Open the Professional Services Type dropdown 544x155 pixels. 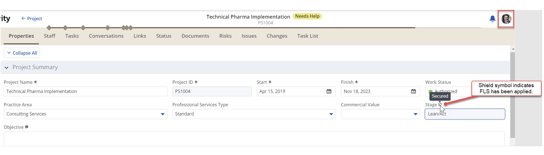pyautogui.click(x=331, y=114)
